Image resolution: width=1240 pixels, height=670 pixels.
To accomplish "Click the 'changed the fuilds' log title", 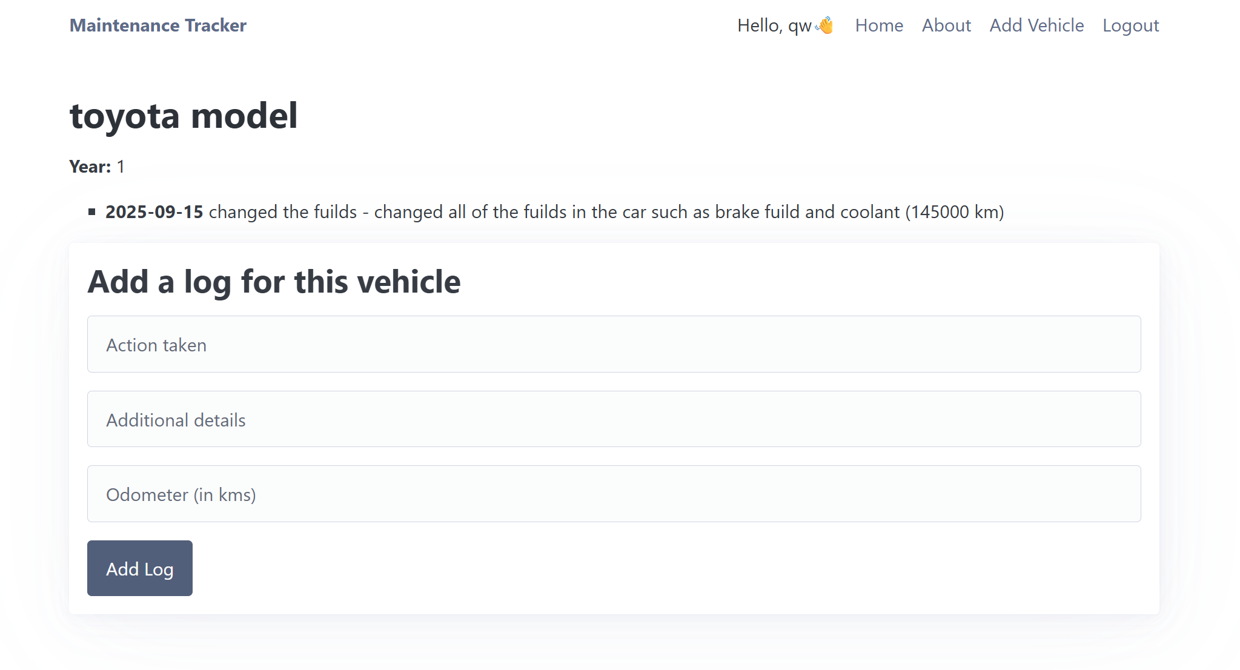I will [x=283, y=212].
